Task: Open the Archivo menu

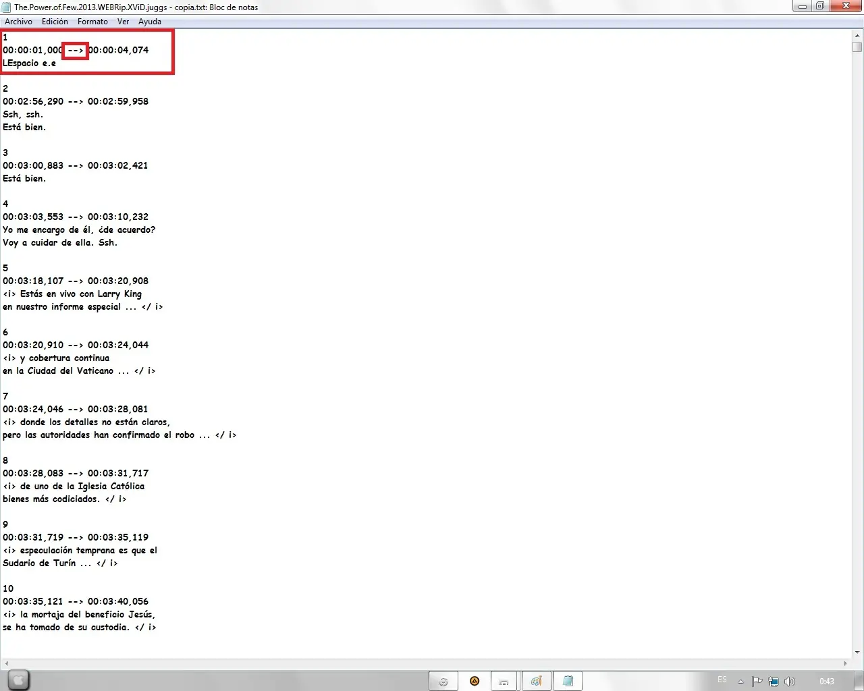Action: click(18, 22)
